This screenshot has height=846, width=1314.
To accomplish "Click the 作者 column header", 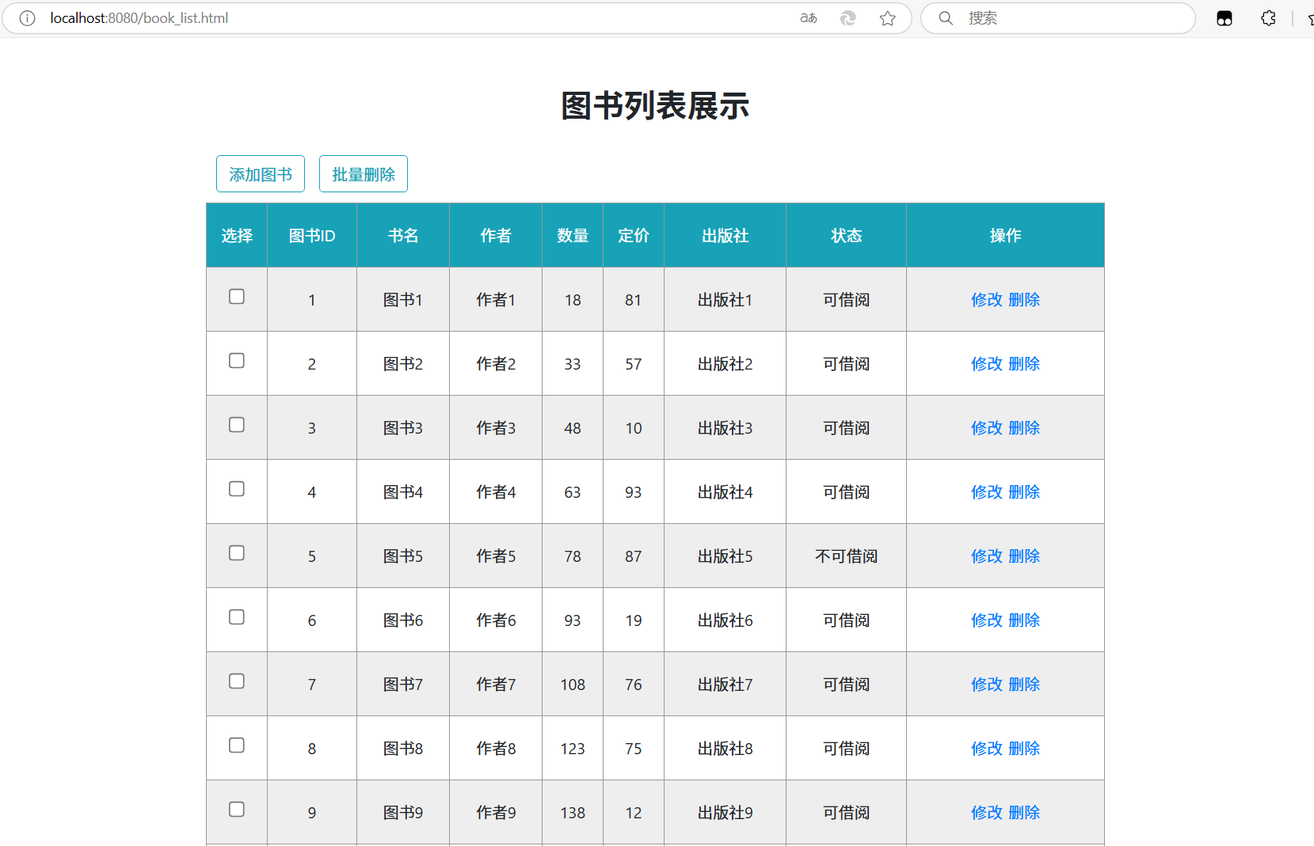I will pos(496,236).
